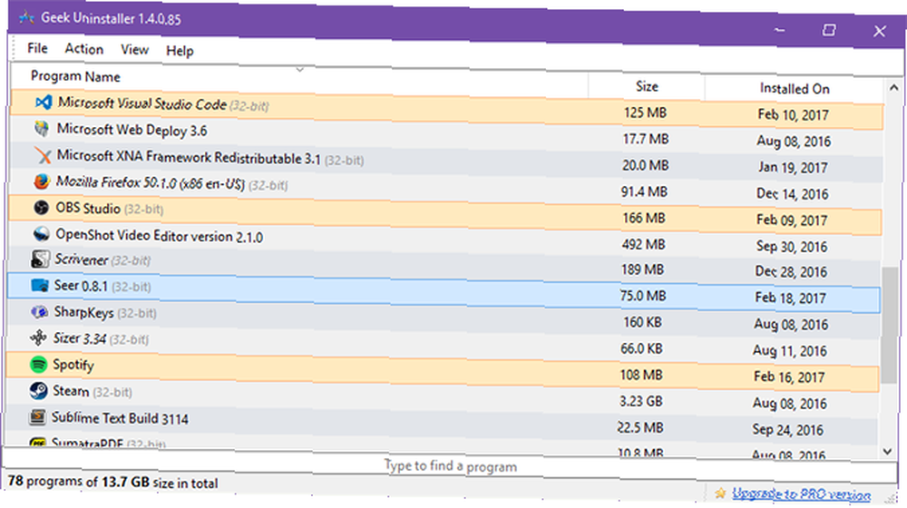Click the scrollbar down arrow
This screenshot has height=508, width=907.
[888, 452]
